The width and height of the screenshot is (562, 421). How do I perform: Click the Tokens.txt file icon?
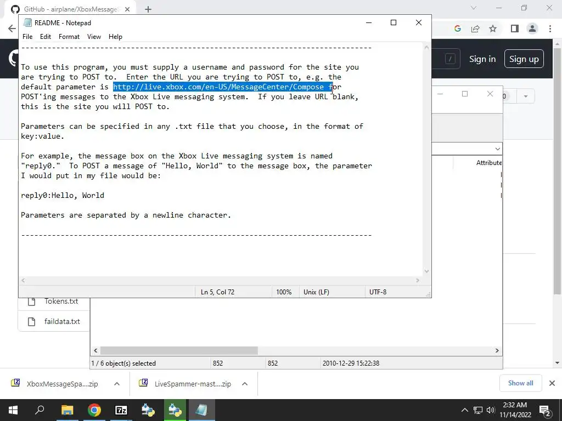[31, 301]
